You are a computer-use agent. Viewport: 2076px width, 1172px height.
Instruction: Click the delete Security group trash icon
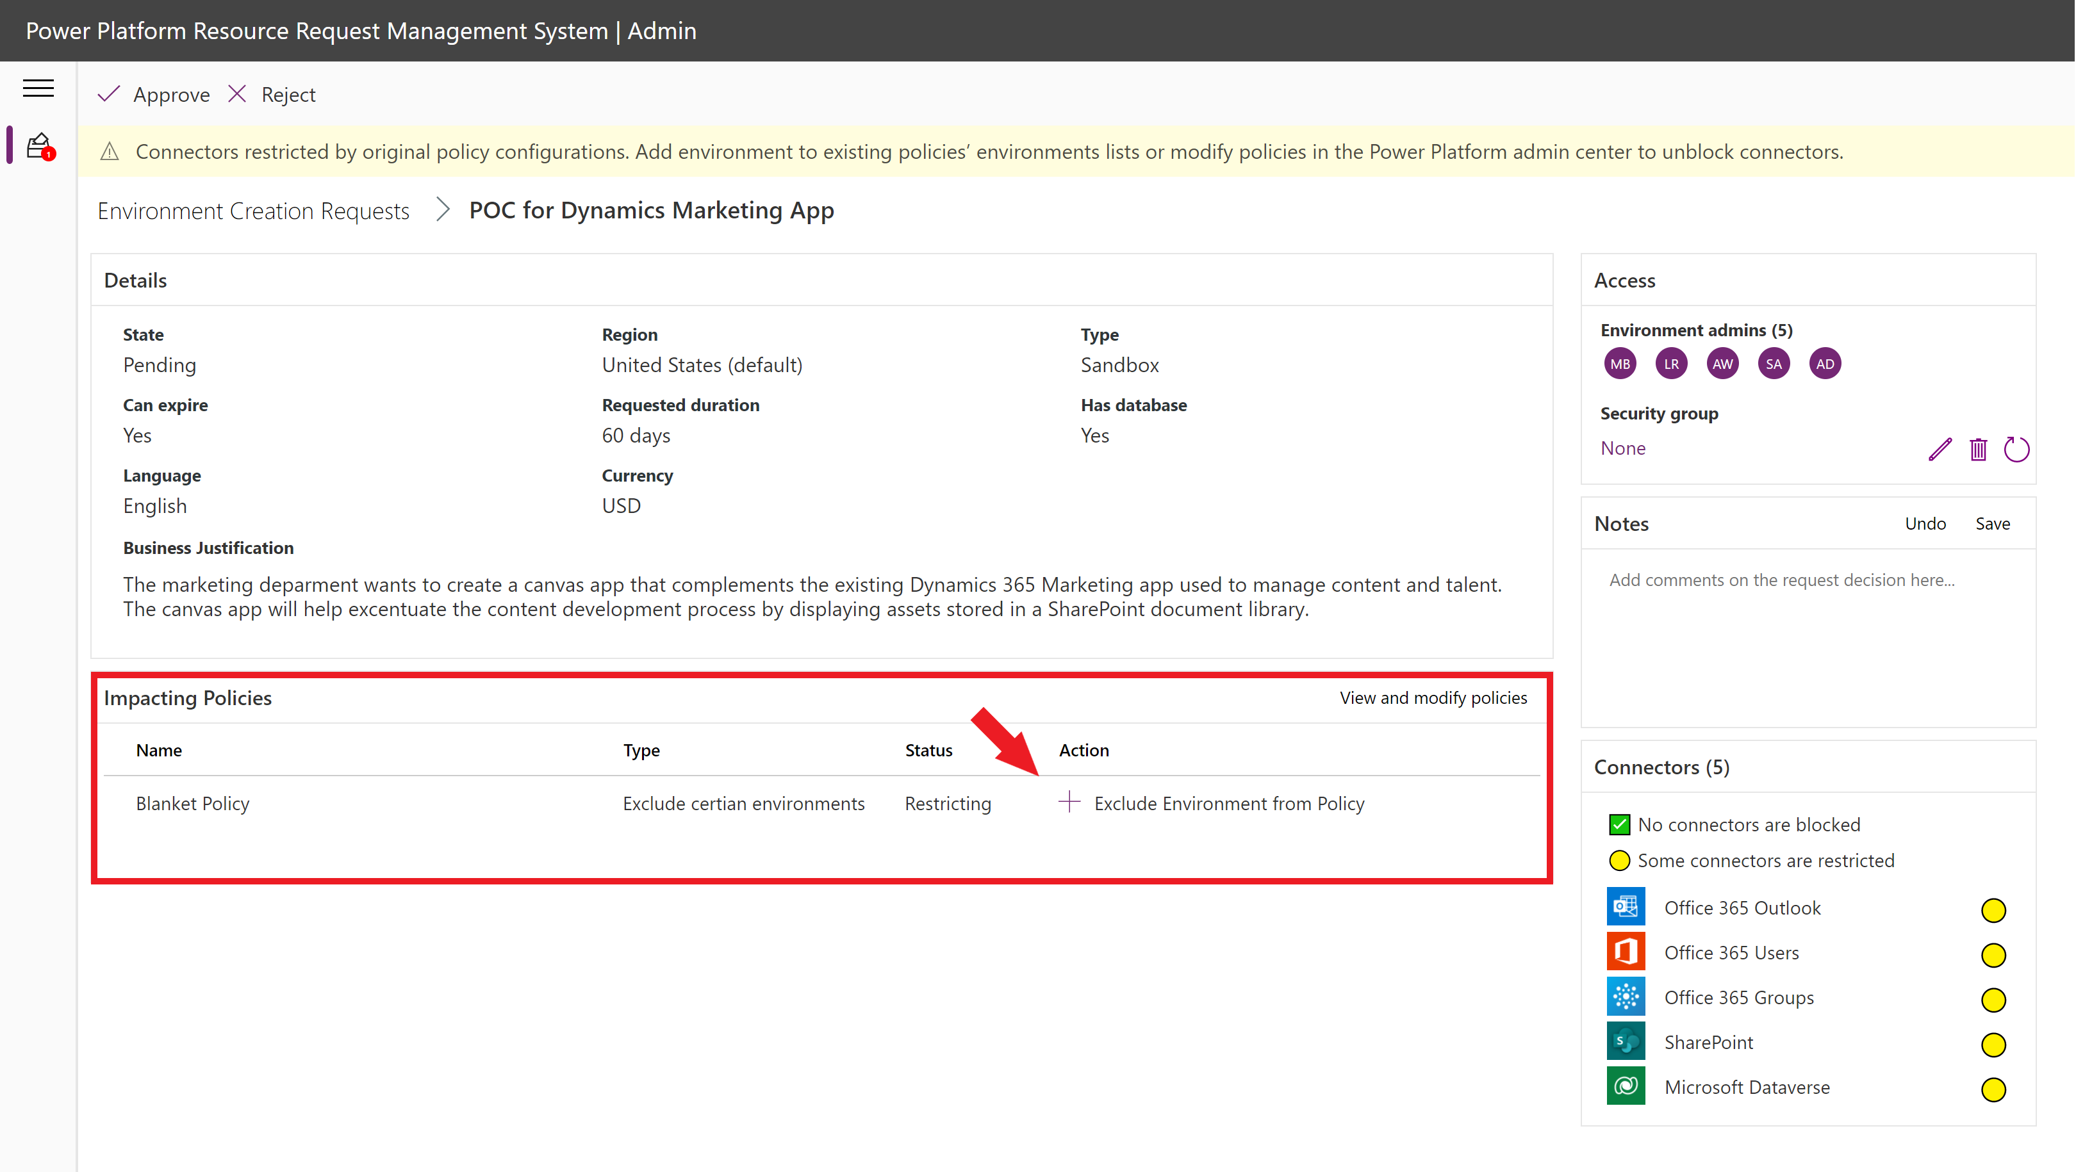pyautogui.click(x=1976, y=449)
